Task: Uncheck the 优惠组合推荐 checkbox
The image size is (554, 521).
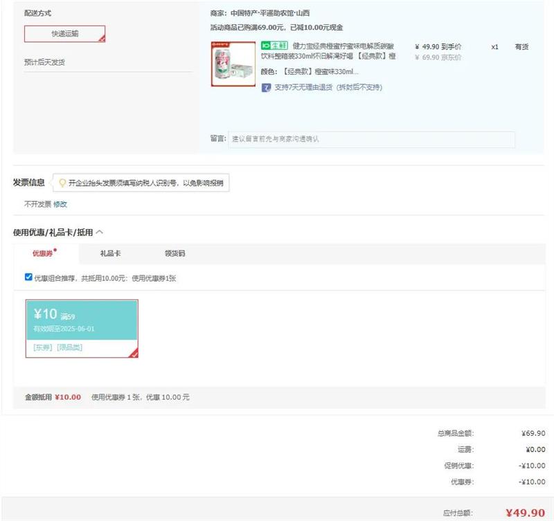Action: [x=28, y=277]
